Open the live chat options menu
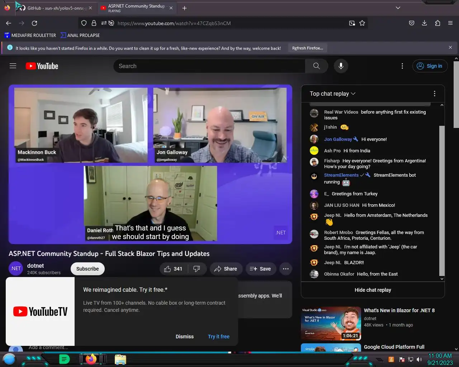 tap(435, 94)
